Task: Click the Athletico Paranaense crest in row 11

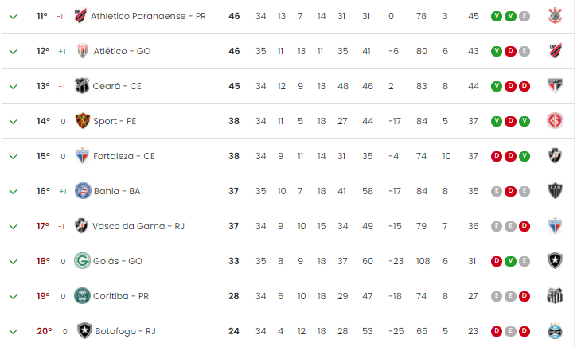Action: tap(80, 16)
